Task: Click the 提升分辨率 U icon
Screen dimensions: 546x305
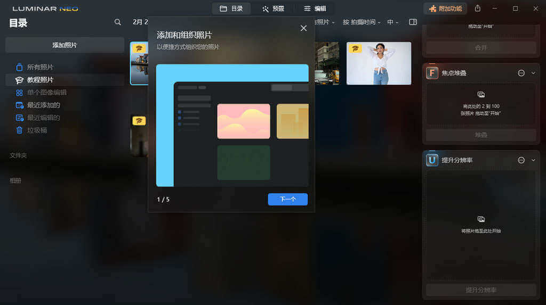Action: [432, 160]
